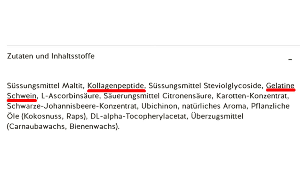
Task: Click the ingredient 'Ubichinon'
Action: coord(159,106)
